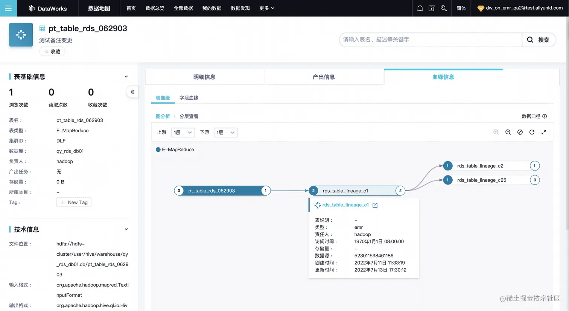The height and width of the screenshot is (311, 569).
Task: Select the 图分析 view
Action: pyautogui.click(x=163, y=116)
